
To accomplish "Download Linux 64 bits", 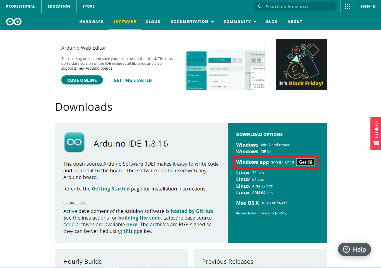I will tap(250, 179).
